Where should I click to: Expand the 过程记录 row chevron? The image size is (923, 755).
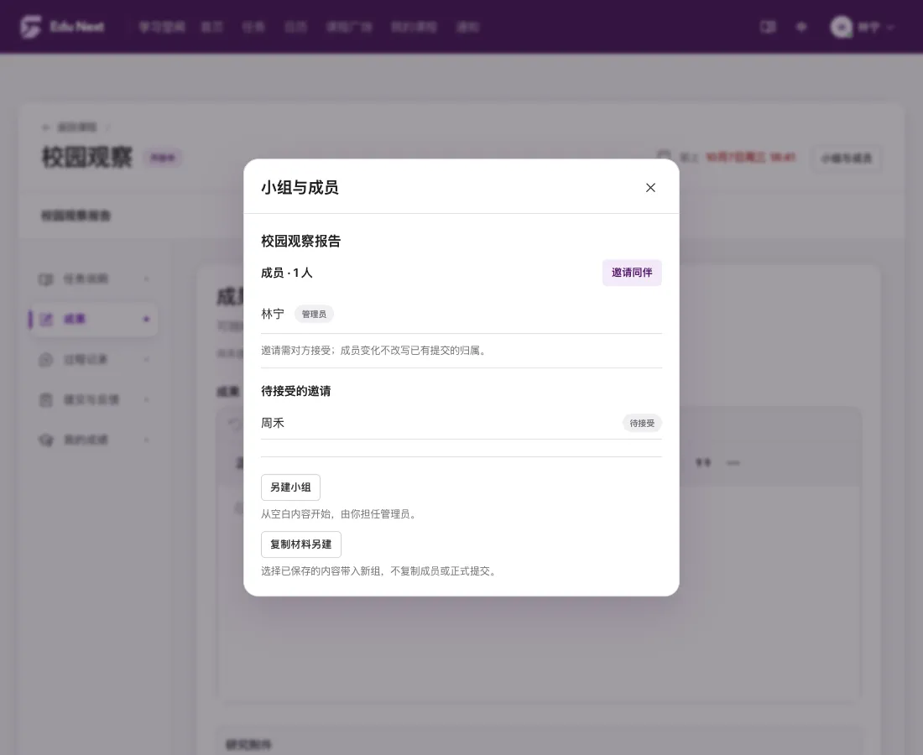tap(147, 360)
